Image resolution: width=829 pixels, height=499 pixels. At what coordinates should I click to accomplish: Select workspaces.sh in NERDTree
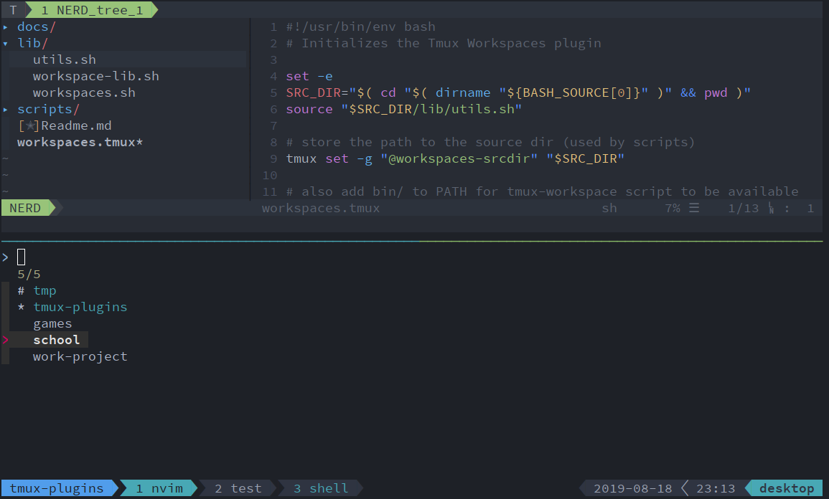pyautogui.click(x=84, y=92)
